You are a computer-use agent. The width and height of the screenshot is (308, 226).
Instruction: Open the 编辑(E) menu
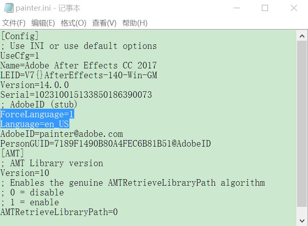43,23
